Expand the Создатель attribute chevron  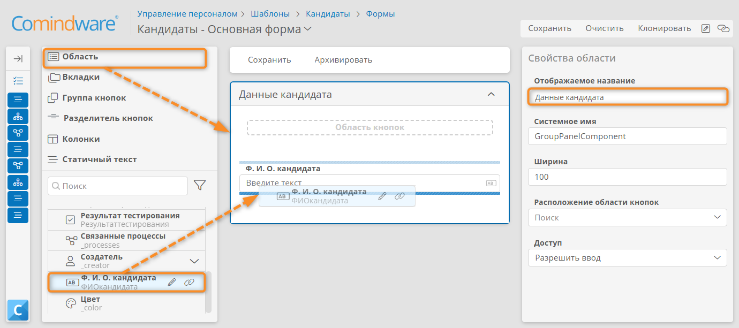194,261
